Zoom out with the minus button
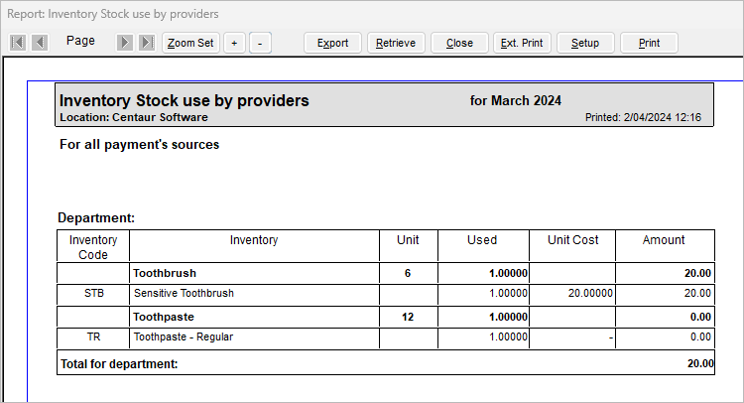 [260, 43]
